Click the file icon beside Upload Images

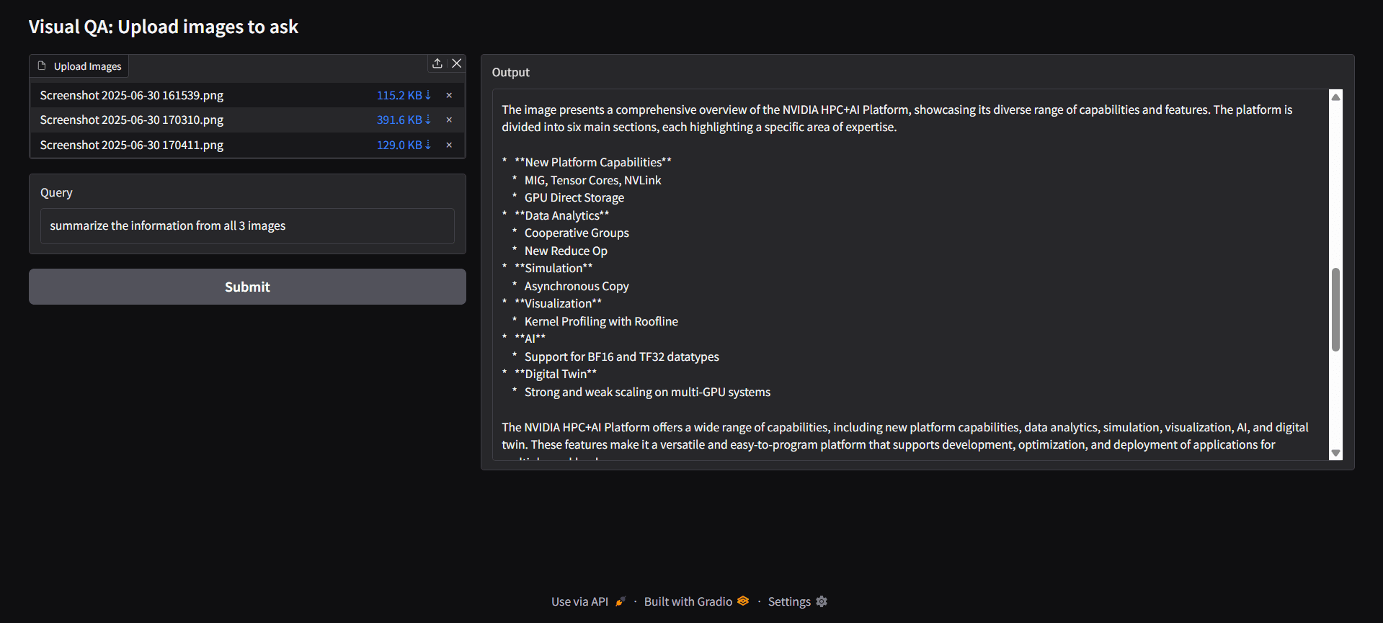(42, 66)
